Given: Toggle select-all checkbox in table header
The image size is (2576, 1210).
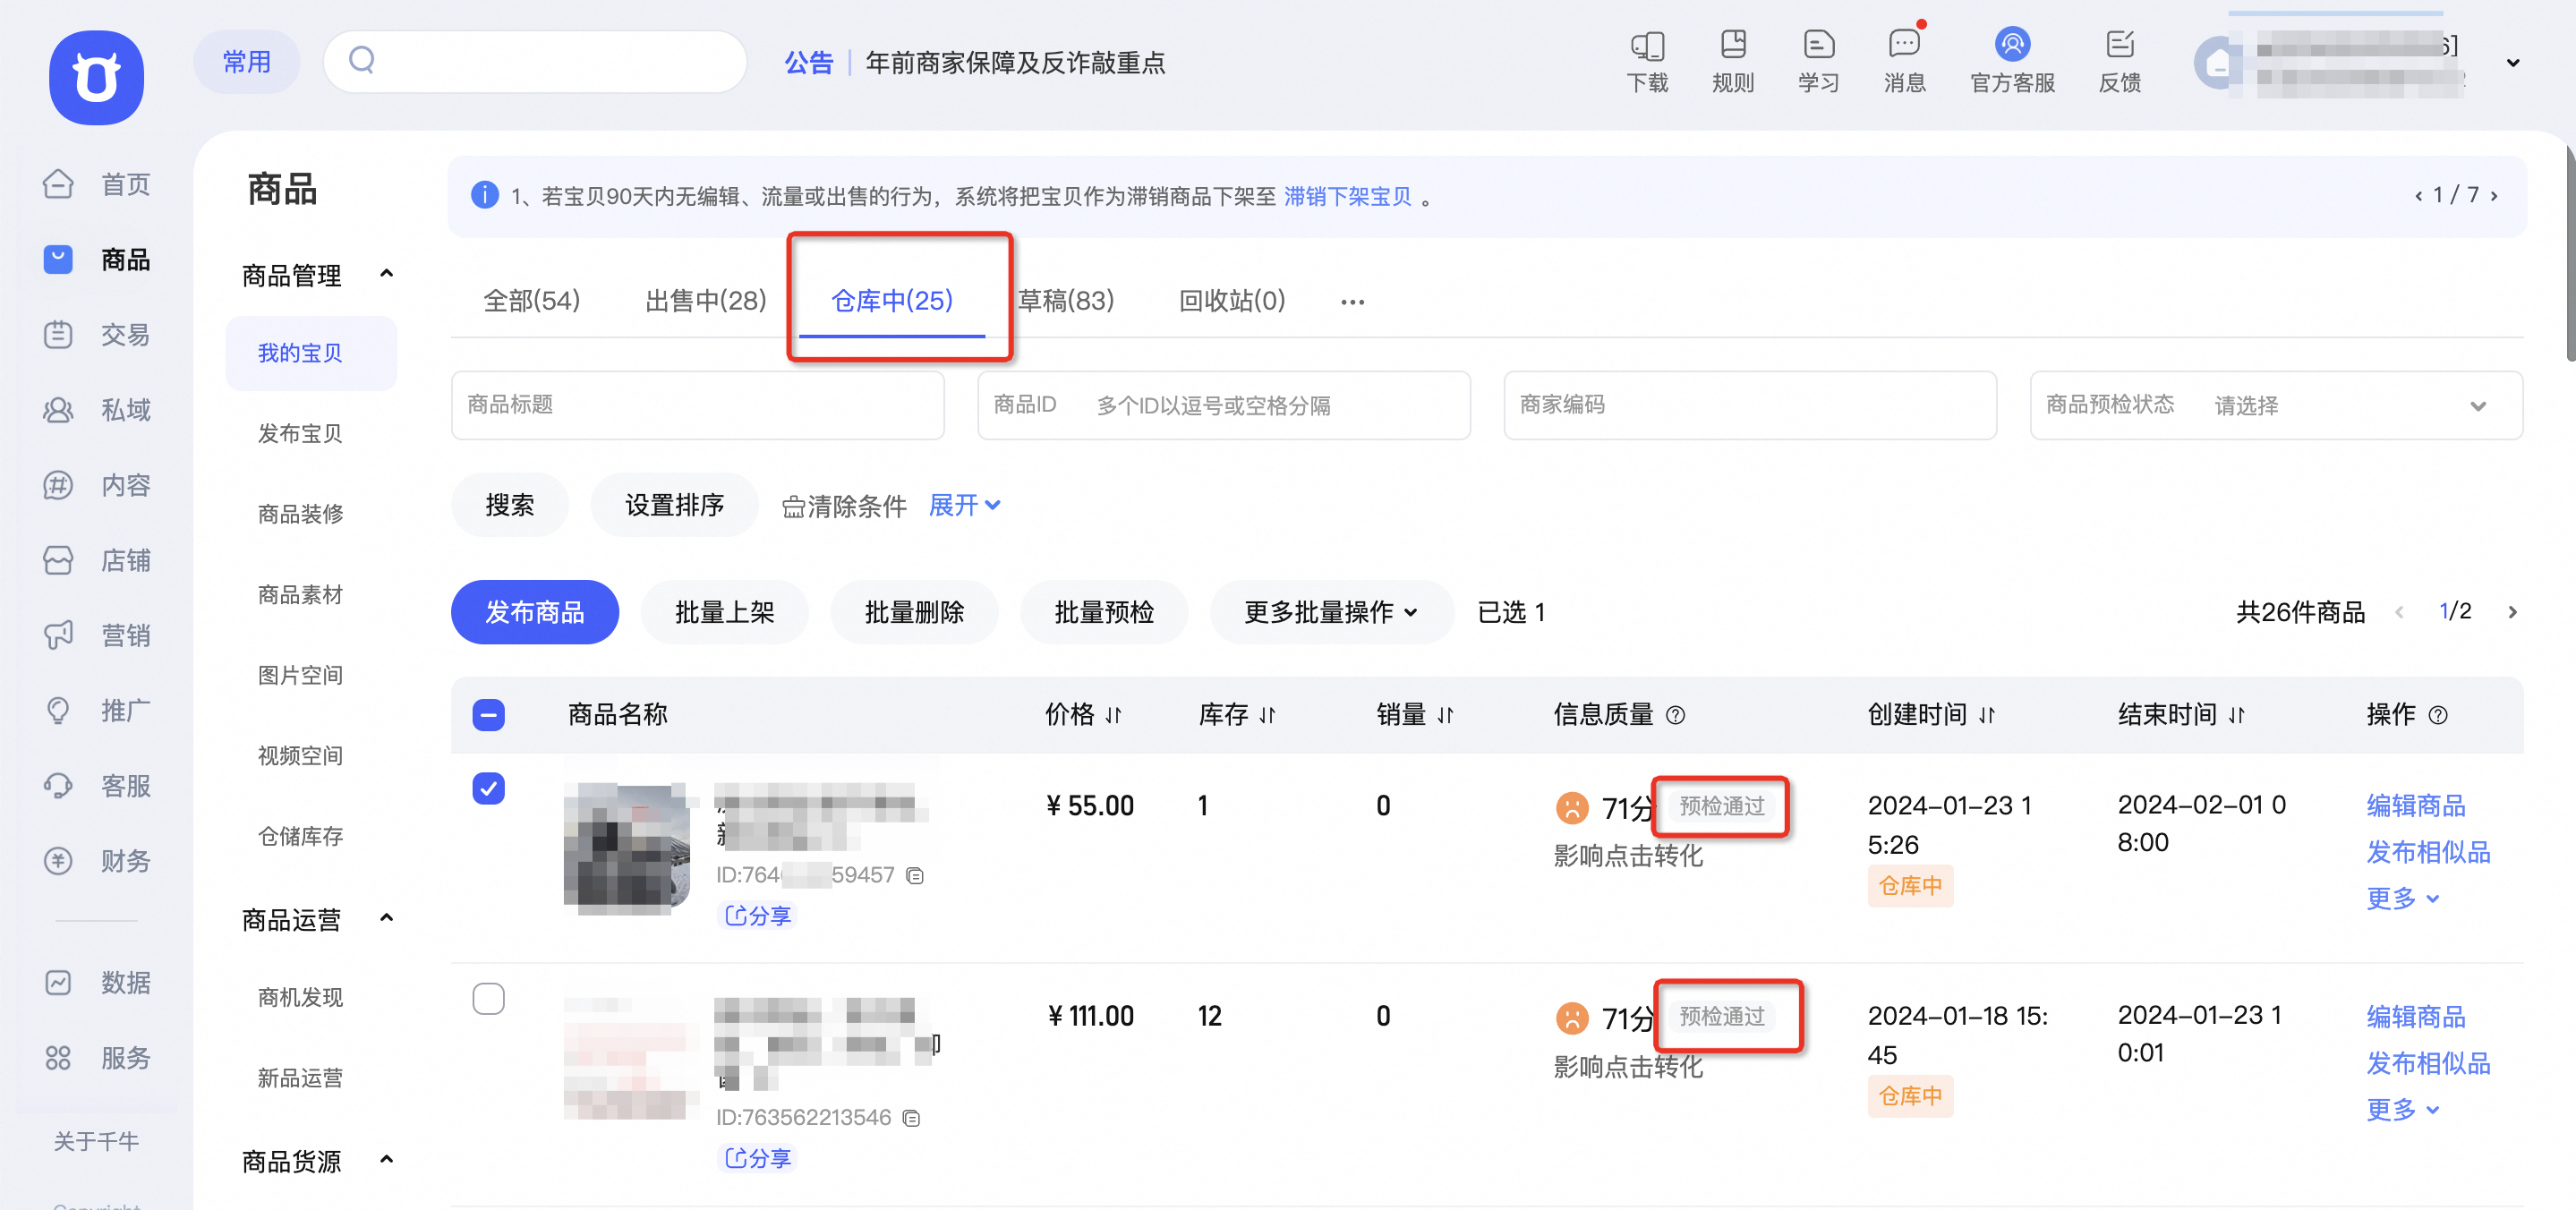Looking at the screenshot, I should 488,715.
